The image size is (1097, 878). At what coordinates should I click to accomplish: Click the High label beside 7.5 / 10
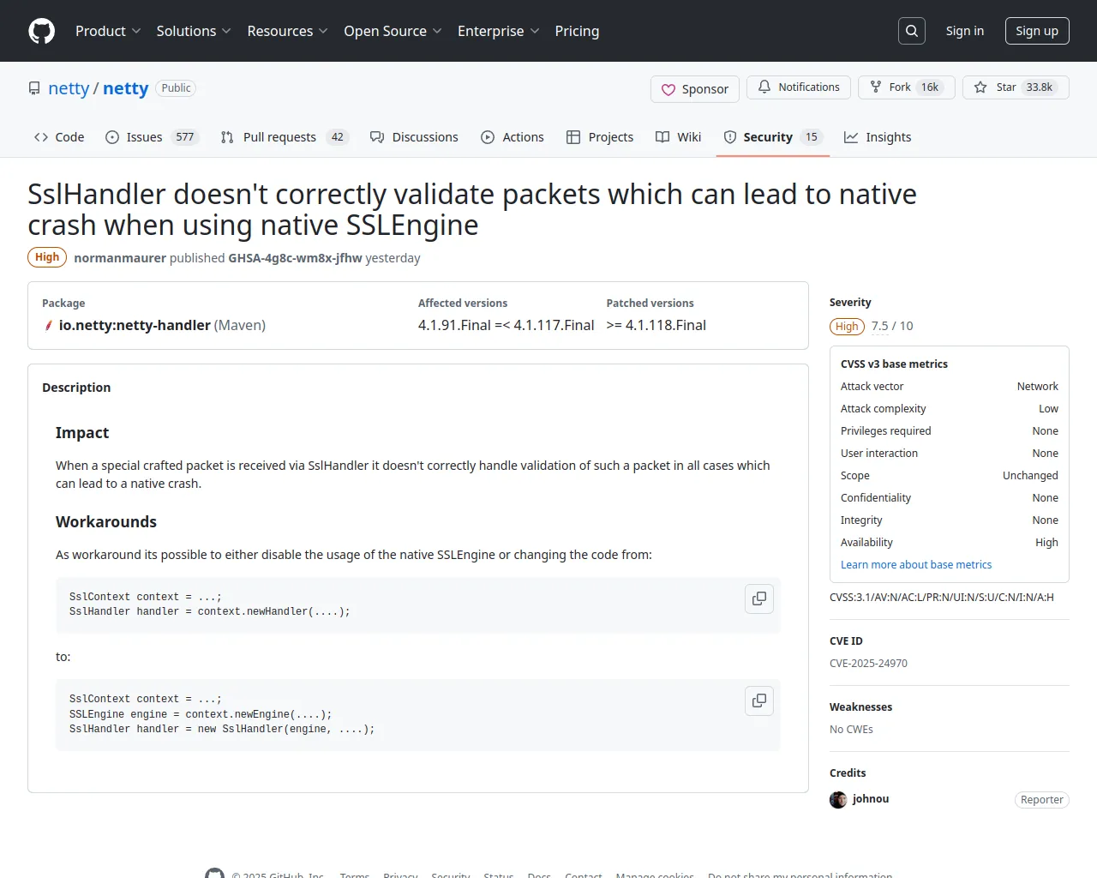847,327
